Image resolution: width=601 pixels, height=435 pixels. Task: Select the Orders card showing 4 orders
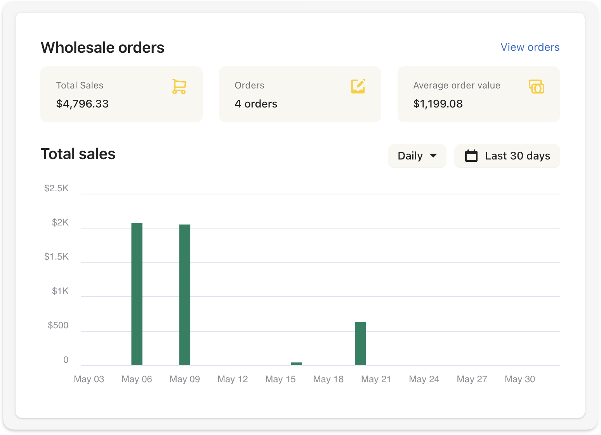[x=300, y=94]
